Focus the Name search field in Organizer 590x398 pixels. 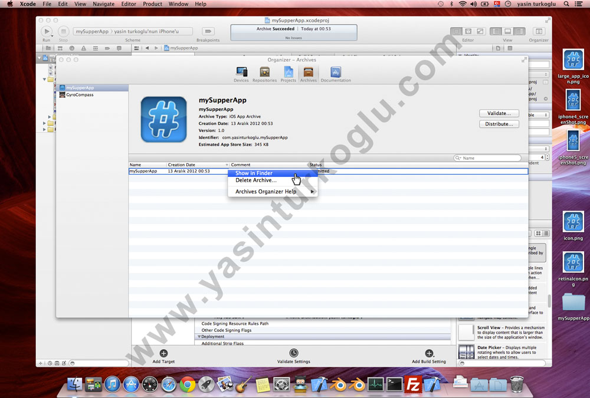pyautogui.click(x=488, y=158)
